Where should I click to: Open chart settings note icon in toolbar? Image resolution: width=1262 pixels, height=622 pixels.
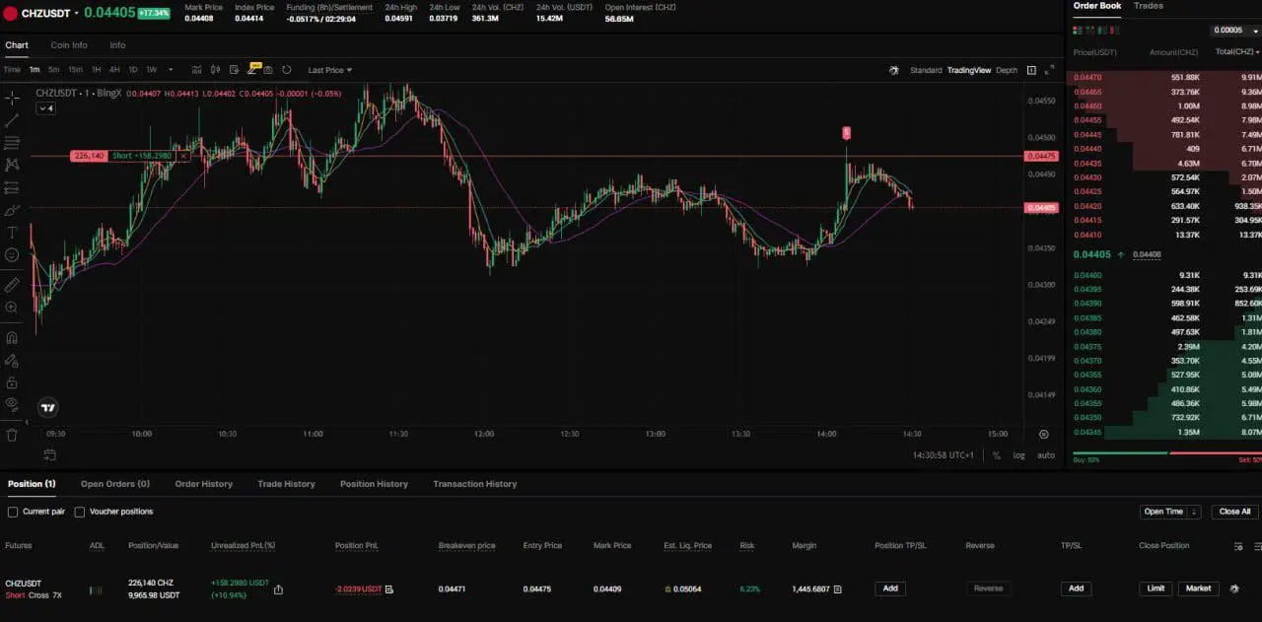(235, 70)
